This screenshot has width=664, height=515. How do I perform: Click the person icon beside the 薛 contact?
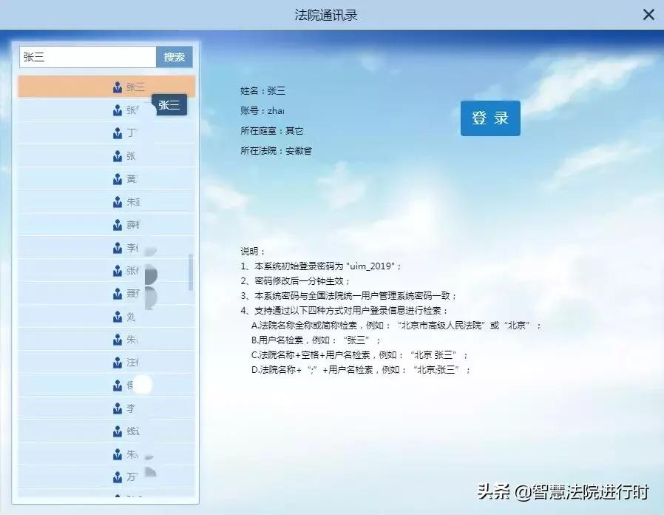pos(119,224)
